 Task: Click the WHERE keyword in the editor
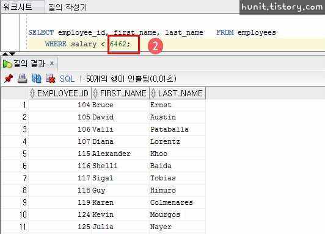pyautogui.click(x=56, y=44)
